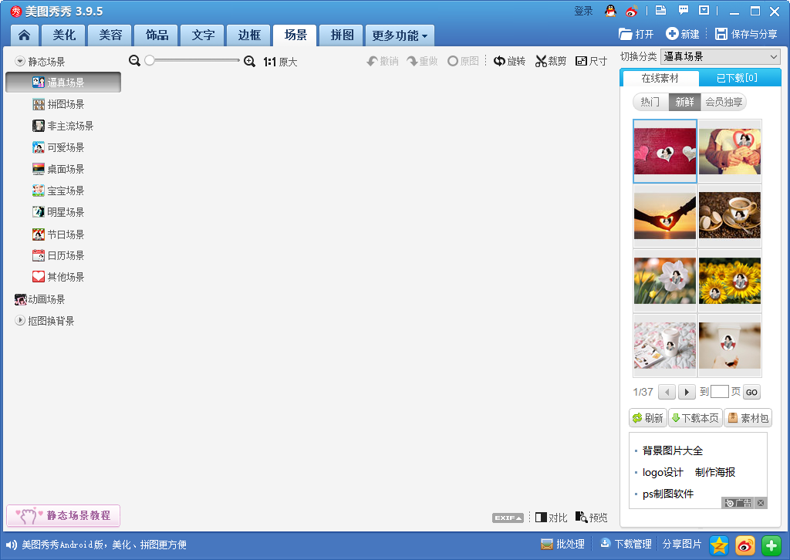Toggle the 对比 compare view
Image resolution: width=790 pixels, height=560 pixels.
click(551, 518)
